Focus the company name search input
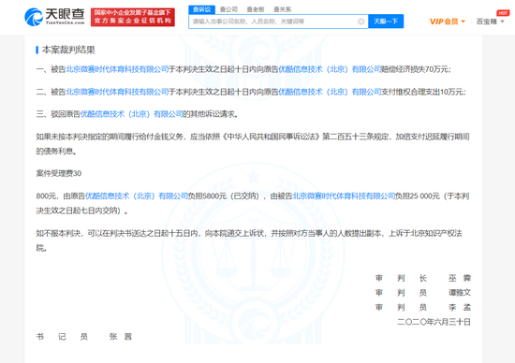The image size is (515, 363). pyautogui.click(x=274, y=22)
